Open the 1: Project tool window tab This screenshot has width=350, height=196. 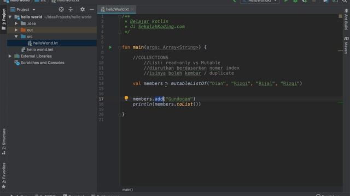(4, 20)
